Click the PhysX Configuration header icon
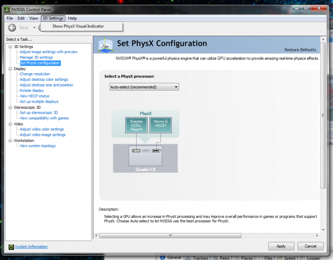 105,45
